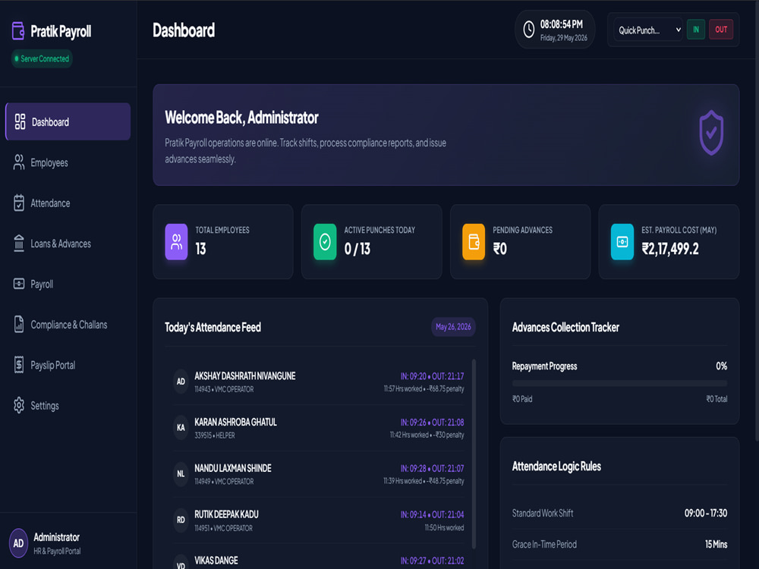Viewport: 759px width, 569px height.
Task: Open the Quick Punch employee dropdown
Action: point(647,30)
